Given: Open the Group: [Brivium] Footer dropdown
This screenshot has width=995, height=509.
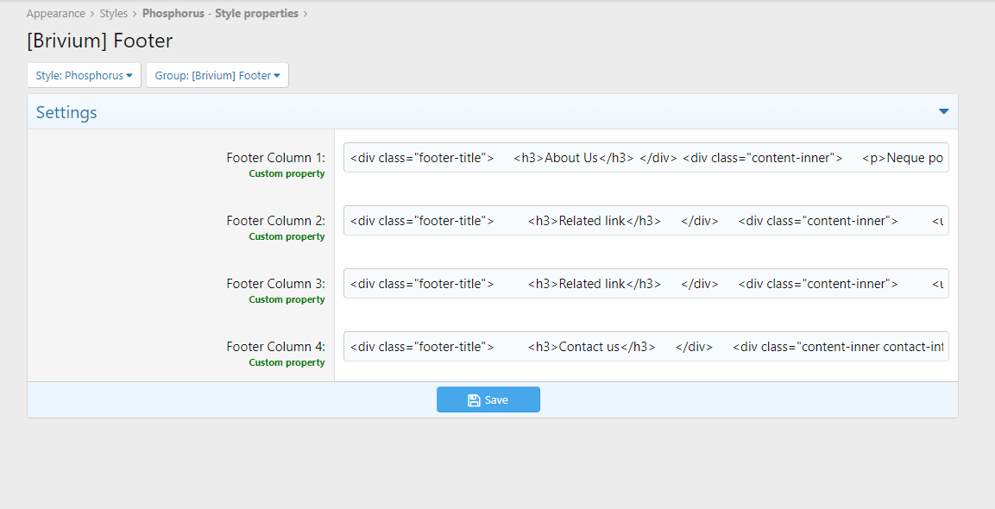Looking at the screenshot, I should pyautogui.click(x=217, y=75).
